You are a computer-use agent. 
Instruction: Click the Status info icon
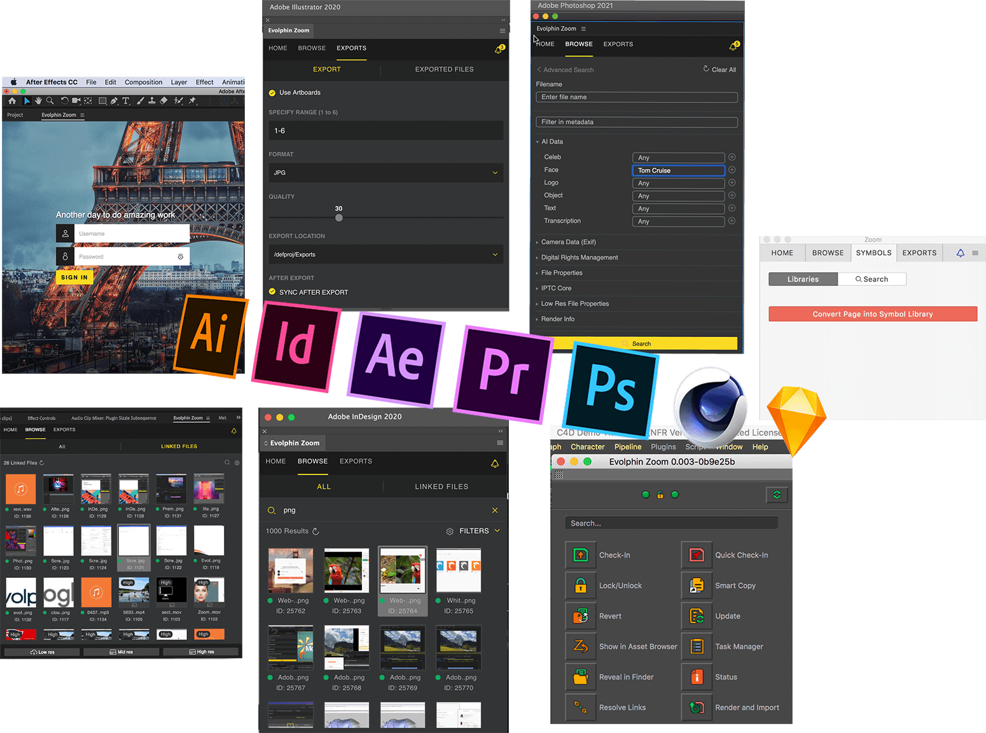[x=697, y=677]
